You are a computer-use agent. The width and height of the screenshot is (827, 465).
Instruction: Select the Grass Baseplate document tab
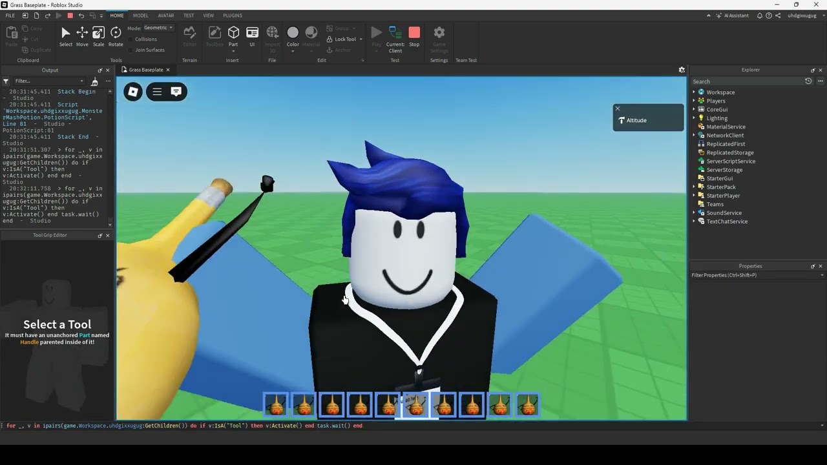click(x=146, y=70)
